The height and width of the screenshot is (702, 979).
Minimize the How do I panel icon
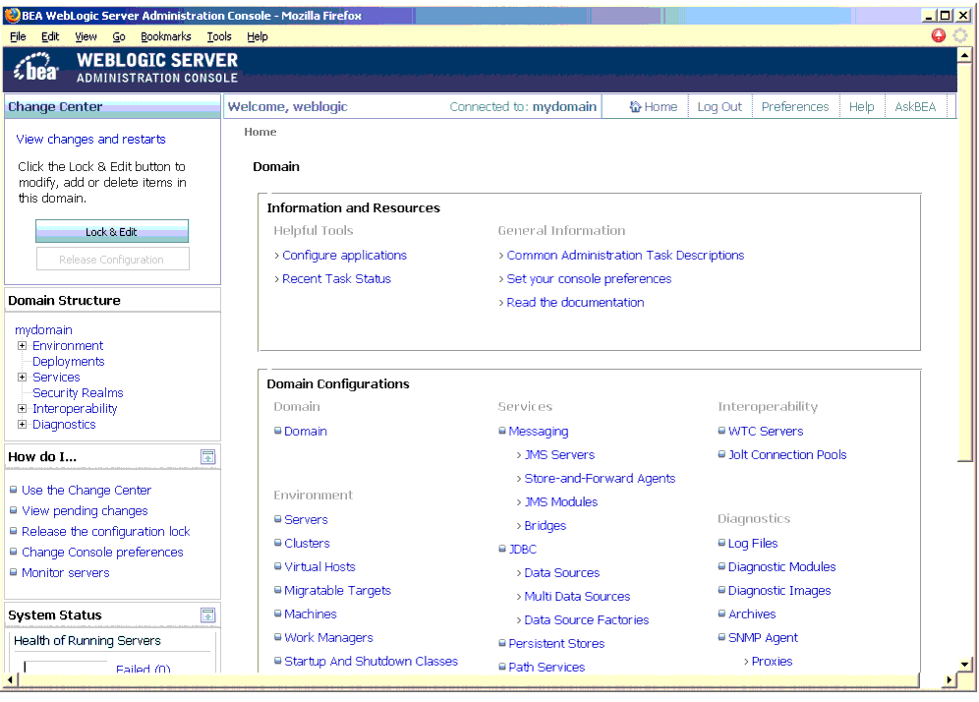click(208, 457)
